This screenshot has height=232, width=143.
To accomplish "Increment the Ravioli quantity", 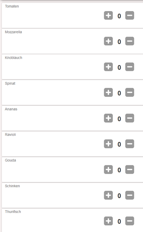I will 108,144.
